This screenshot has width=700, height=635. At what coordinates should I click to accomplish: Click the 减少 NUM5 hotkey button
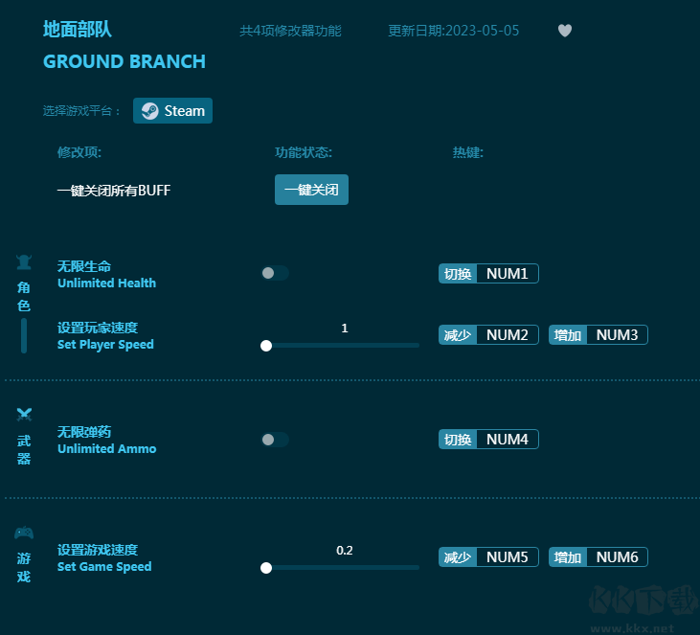tap(488, 557)
